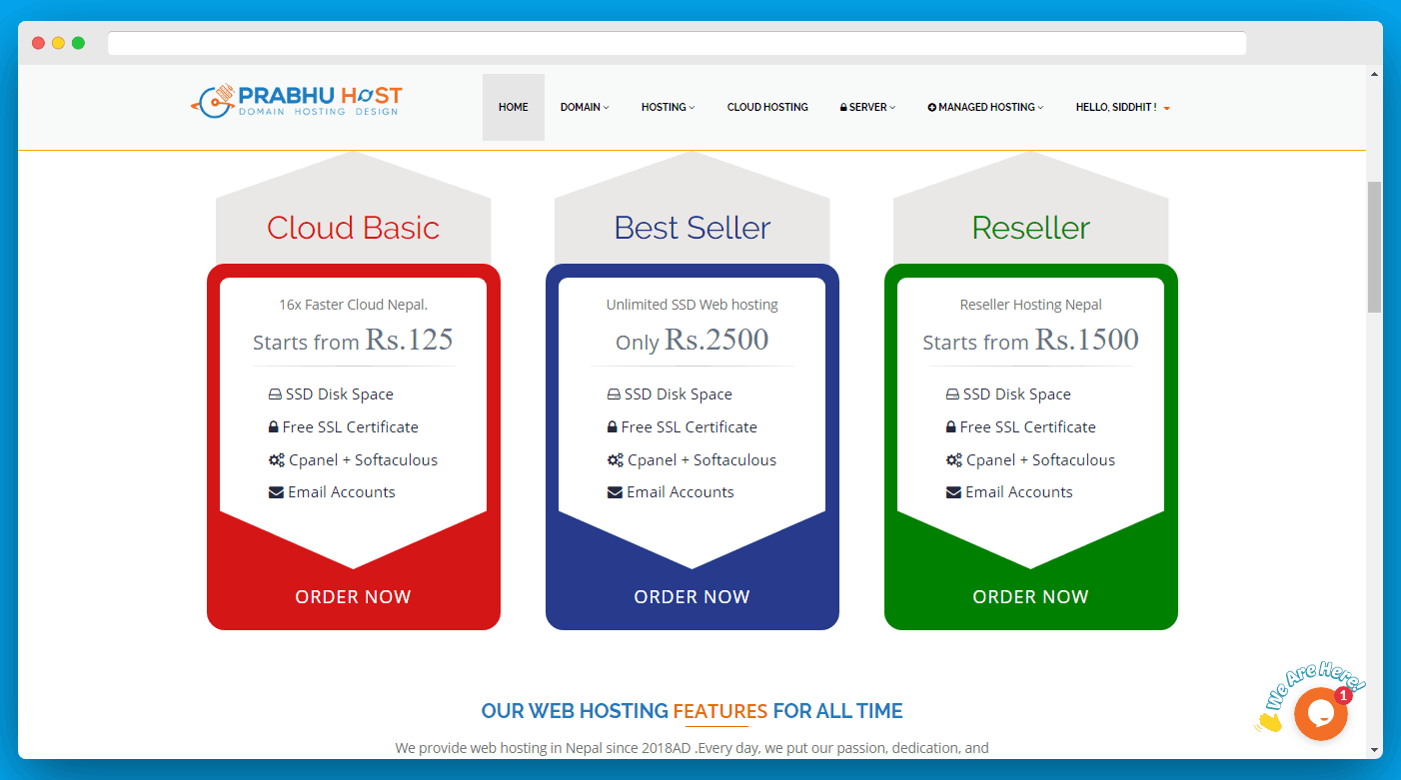Open the HOSTING dropdown menu
This screenshot has height=780, width=1401.
pyautogui.click(x=668, y=107)
